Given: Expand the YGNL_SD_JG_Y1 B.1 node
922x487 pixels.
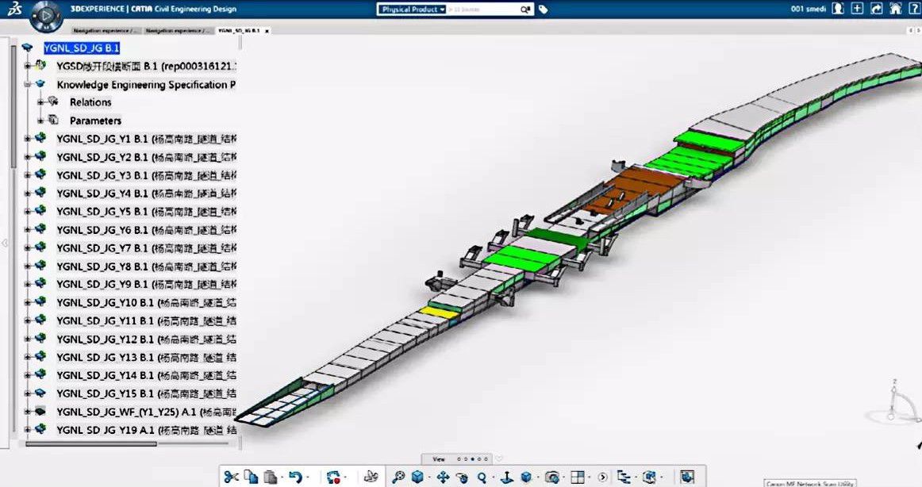Looking at the screenshot, I should pos(27,139).
